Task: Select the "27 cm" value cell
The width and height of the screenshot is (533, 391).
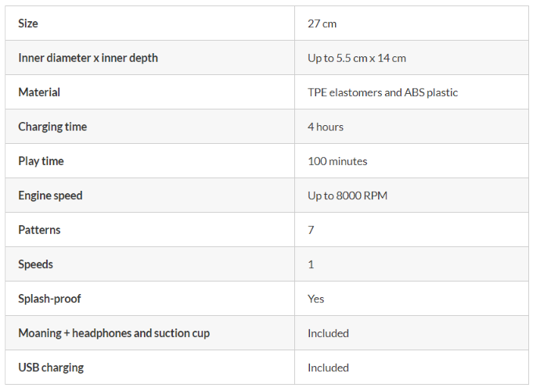Action: click(x=322, y=23)
